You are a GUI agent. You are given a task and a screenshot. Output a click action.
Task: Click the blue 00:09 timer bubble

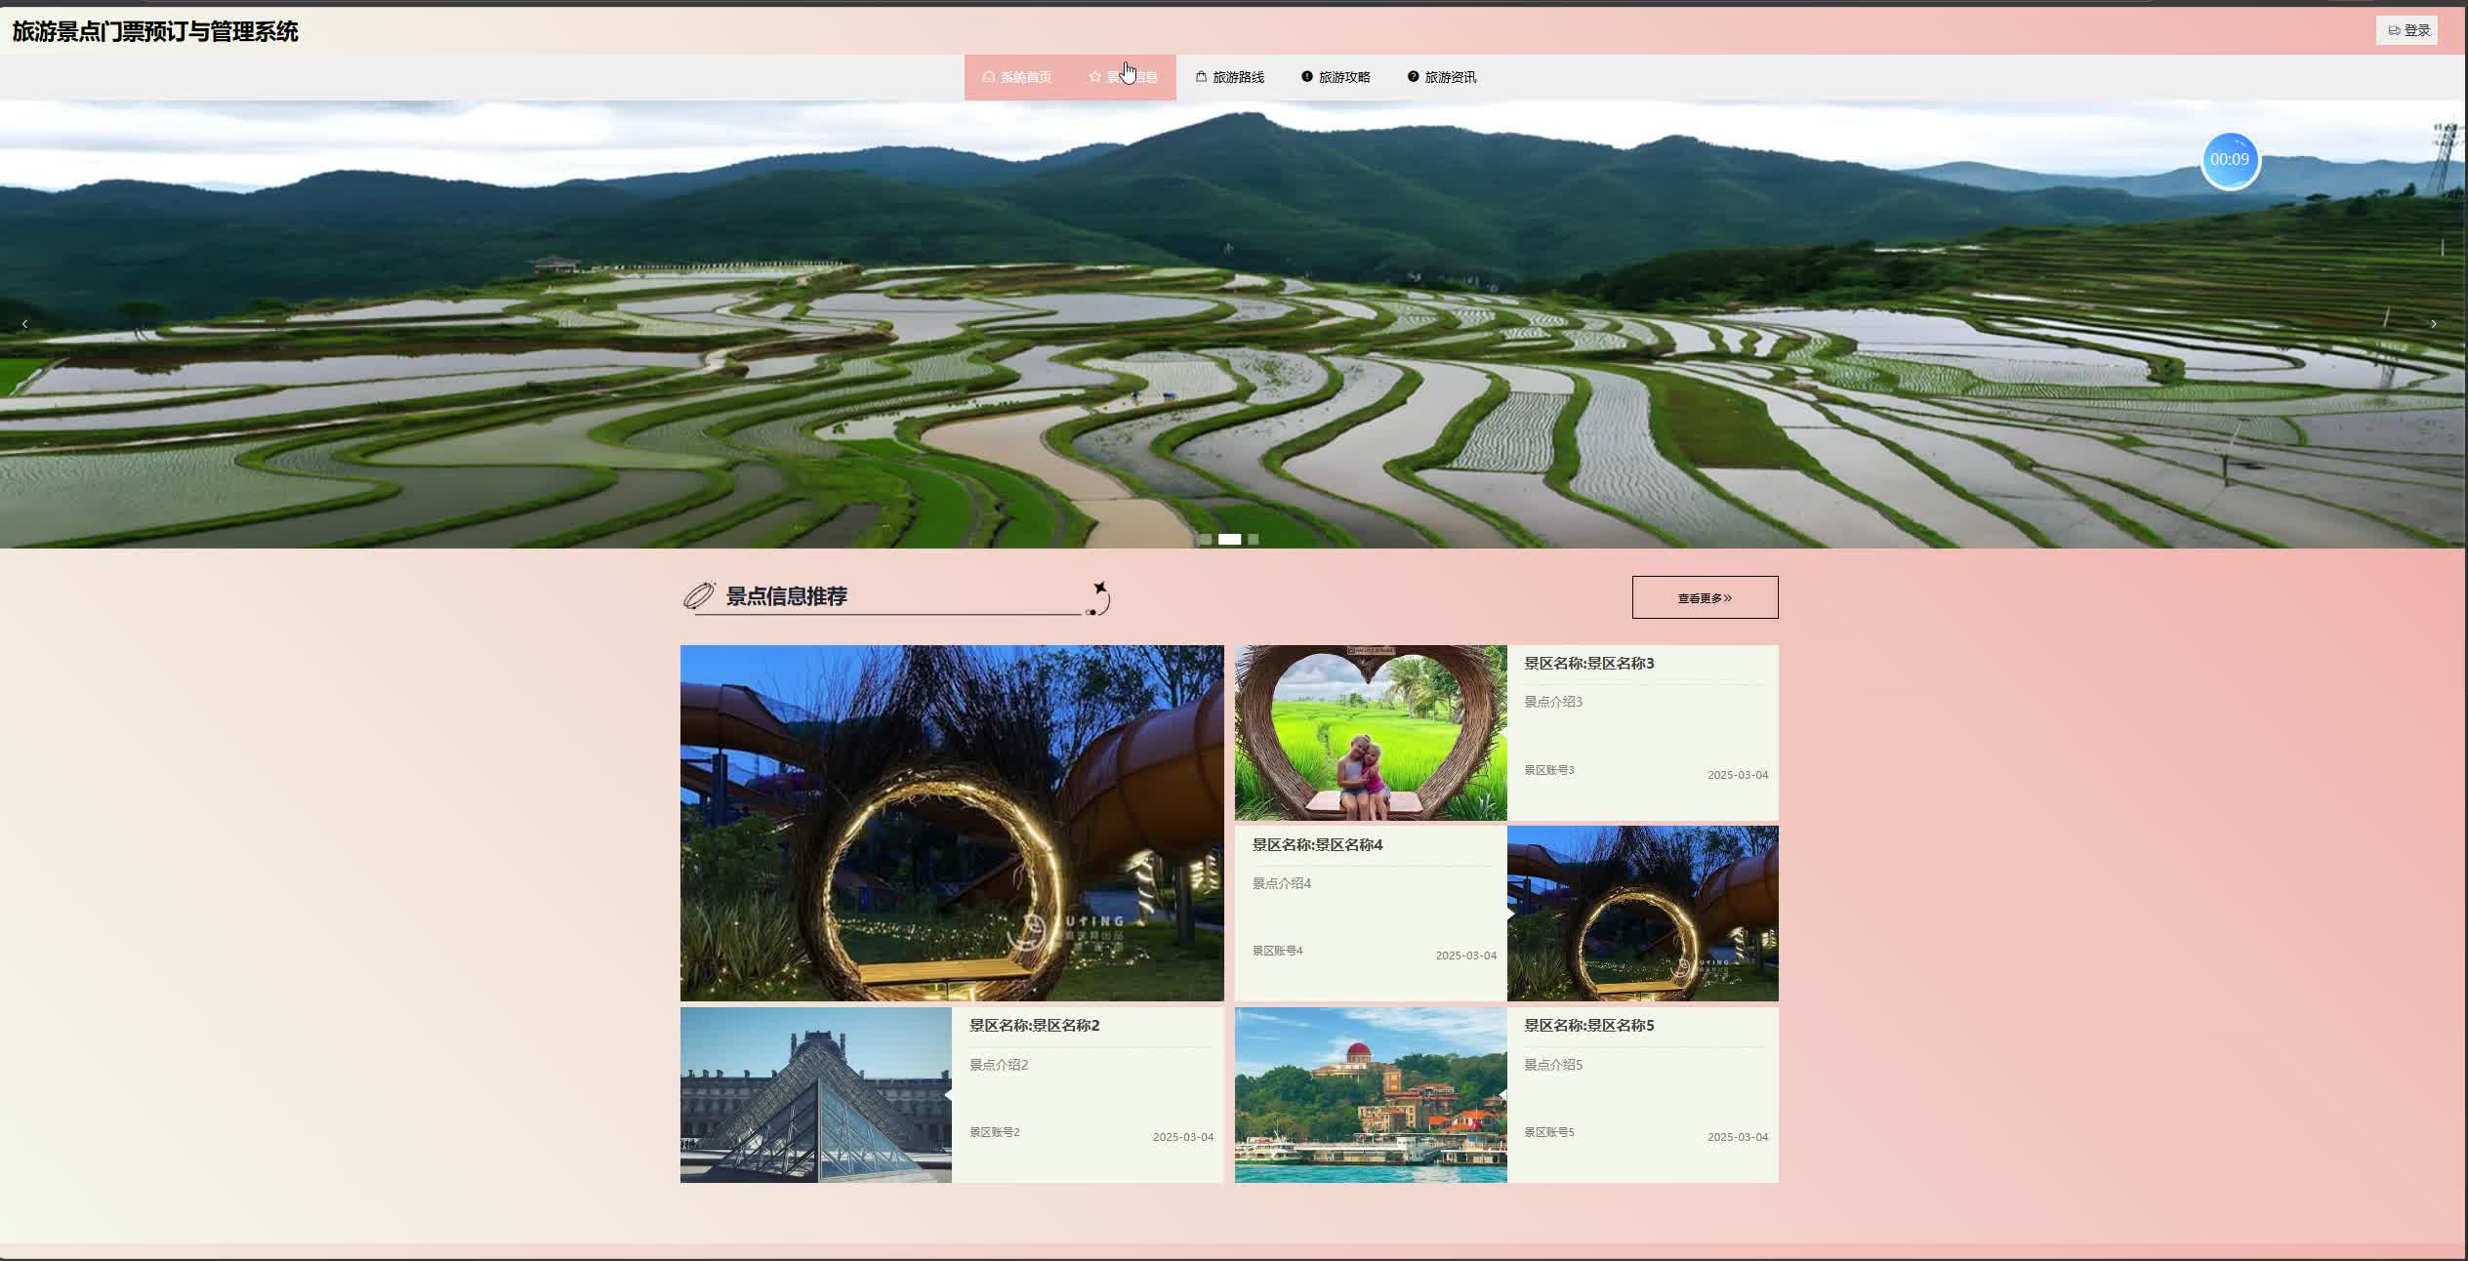tap(2229, 160)
